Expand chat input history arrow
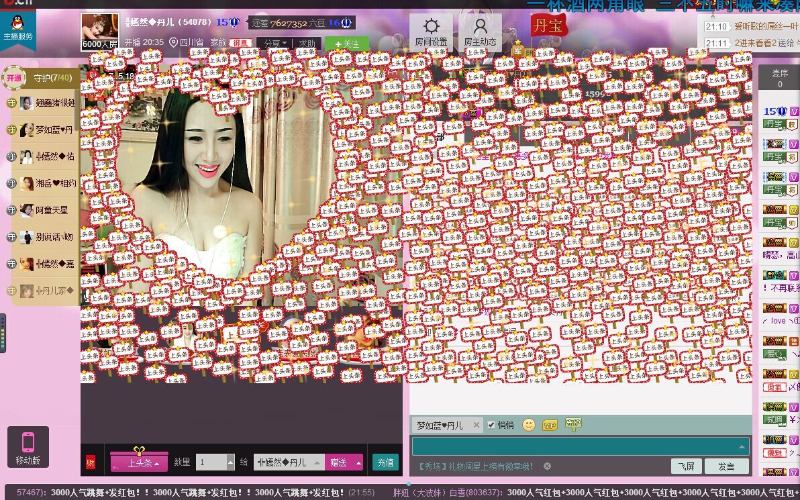Viewport: 800px width, 500px height. tap(742, 446)
